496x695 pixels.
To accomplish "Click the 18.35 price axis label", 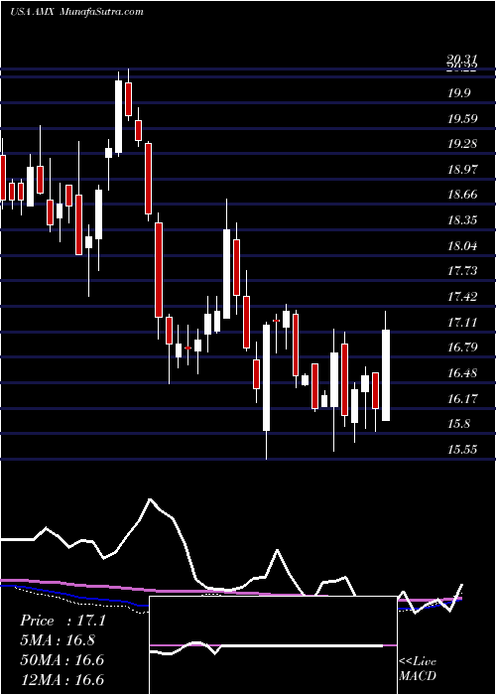I will [x=463, y=219].
